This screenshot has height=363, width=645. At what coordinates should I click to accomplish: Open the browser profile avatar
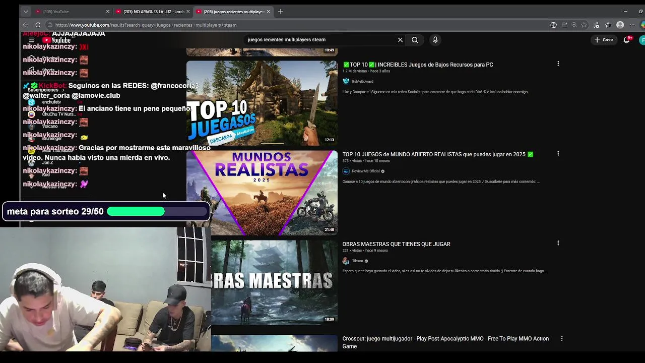[620, 25]
